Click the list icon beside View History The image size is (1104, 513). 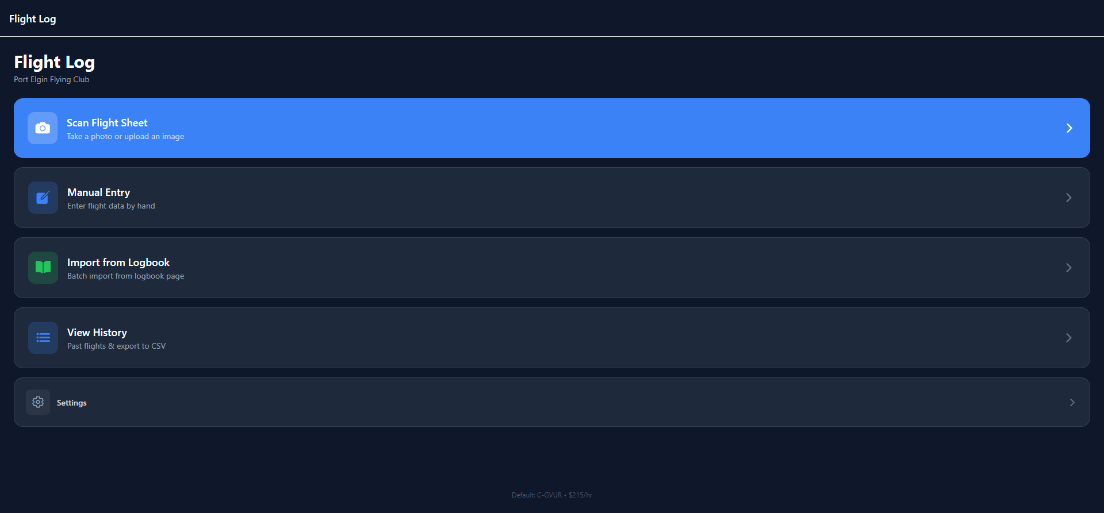tap(43, 338)
